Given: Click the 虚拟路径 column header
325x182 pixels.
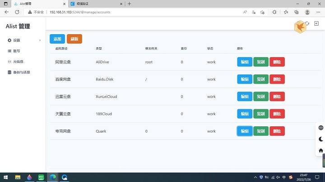Looking at the screenshot, I should click(x=61, y=49).
